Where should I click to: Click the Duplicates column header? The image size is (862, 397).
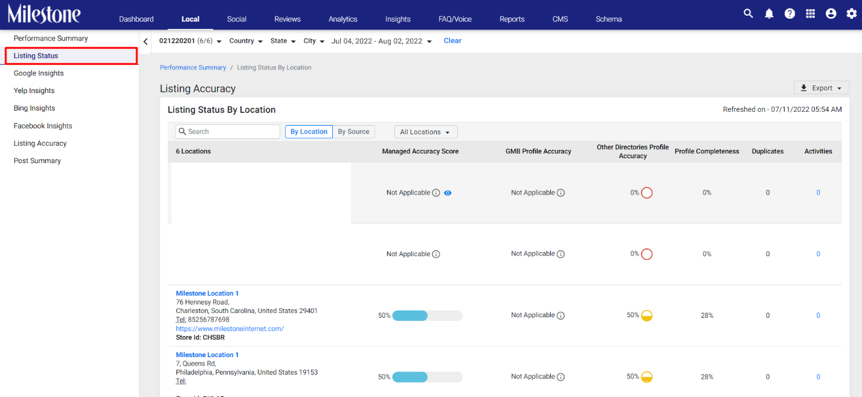click(x=768, y=152)
